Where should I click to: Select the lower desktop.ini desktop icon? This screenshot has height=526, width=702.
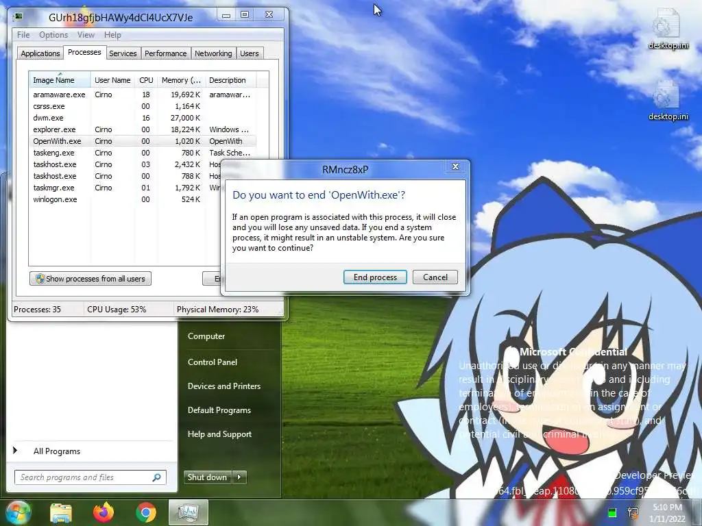tap(668, 100)
